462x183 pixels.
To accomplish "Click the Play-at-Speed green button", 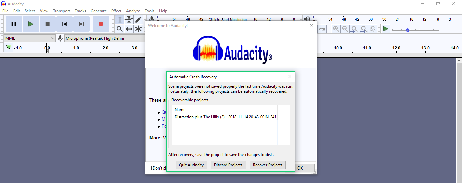I will 386,29.
